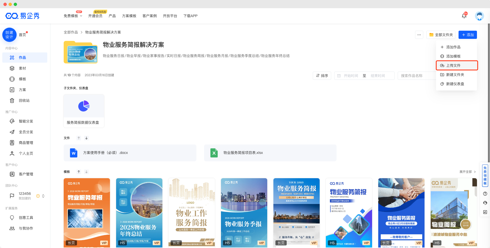
Task: Open the user avatar profile
Action: pyautogui.click(x=479, y=16)
